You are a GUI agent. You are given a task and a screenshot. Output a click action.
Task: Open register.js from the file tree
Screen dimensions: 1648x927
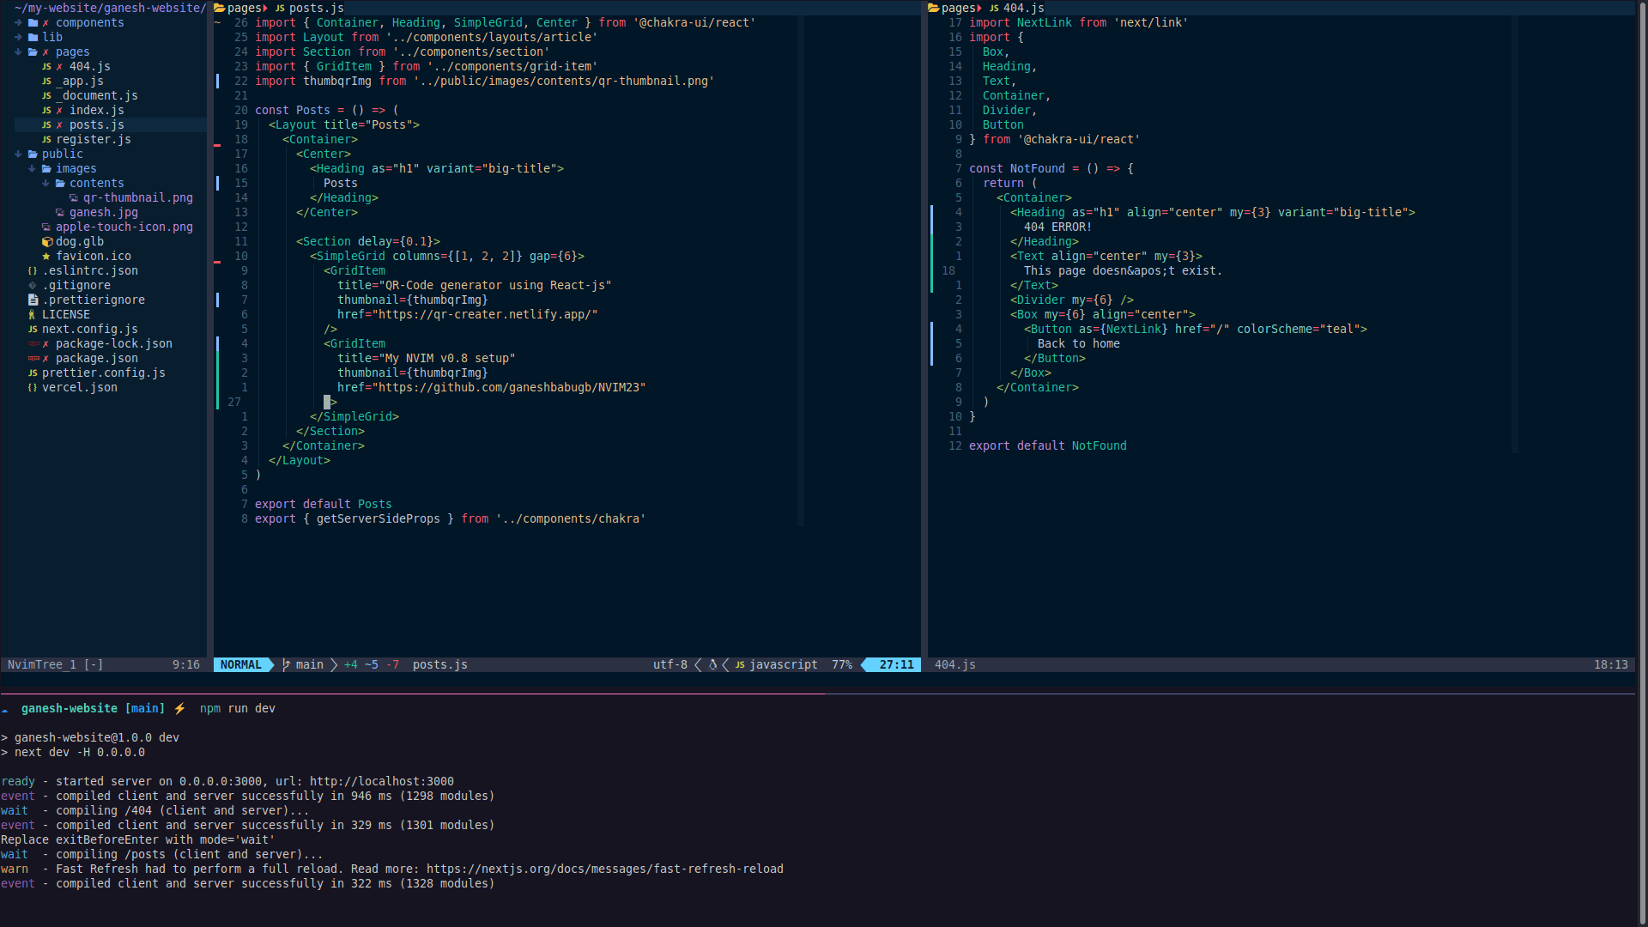click(94, 139)
